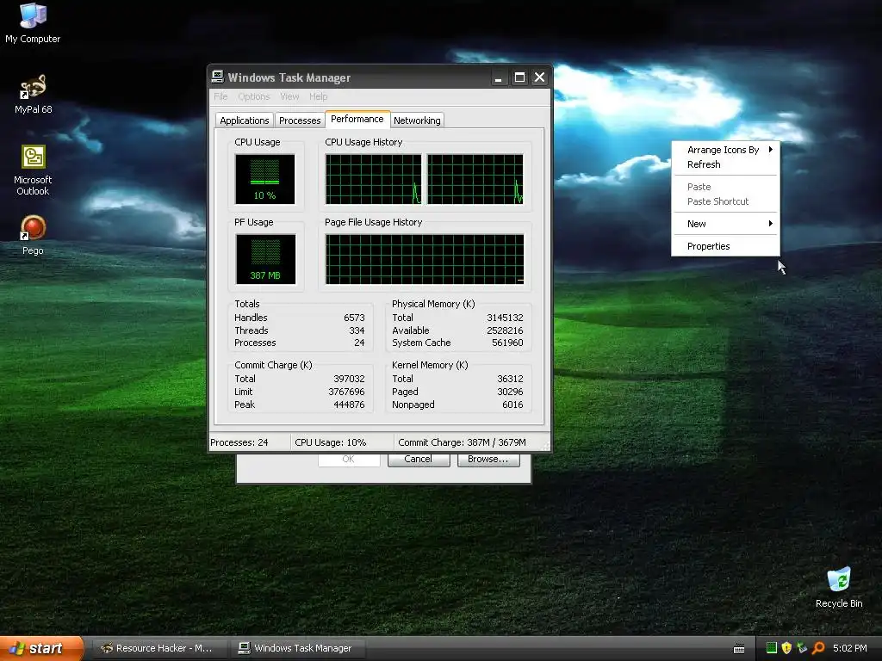Click the Threads value 334
Image resolution: width=882 pixels, height=661 pixels.
coord(357,330)
